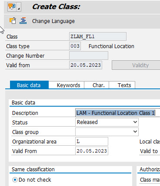The height and width of the screenshot is (186, 160).
Task: Expand the Status dropdown showing Released
Action: 107,122
